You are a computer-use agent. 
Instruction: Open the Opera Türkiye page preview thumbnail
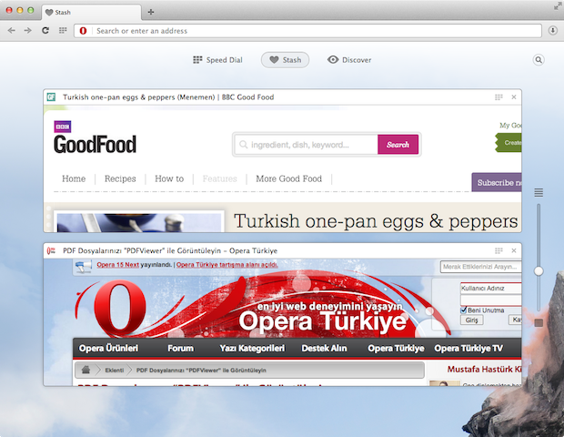pos(282,322)
